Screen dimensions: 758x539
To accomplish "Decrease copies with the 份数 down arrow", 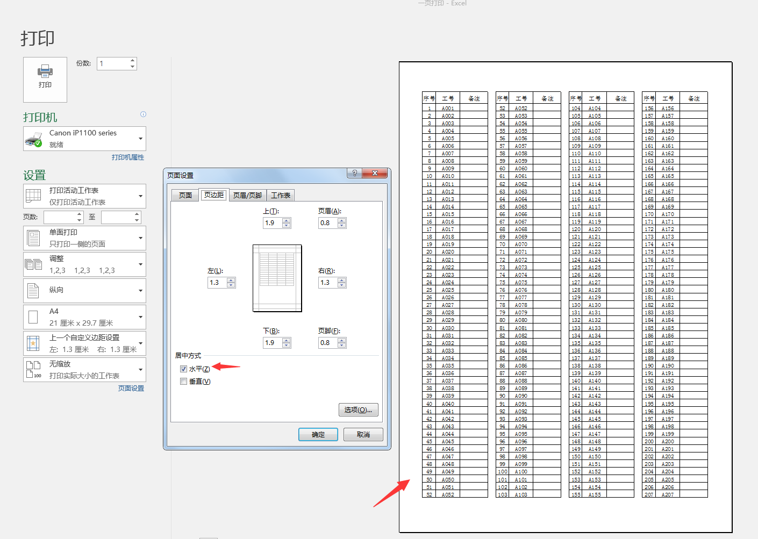I will pyautogui.click(x=132, y=67).
